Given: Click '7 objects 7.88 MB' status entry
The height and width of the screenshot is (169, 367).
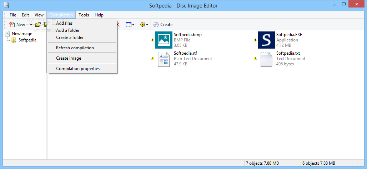Looking at the screenshot, I should click(262, 163).
